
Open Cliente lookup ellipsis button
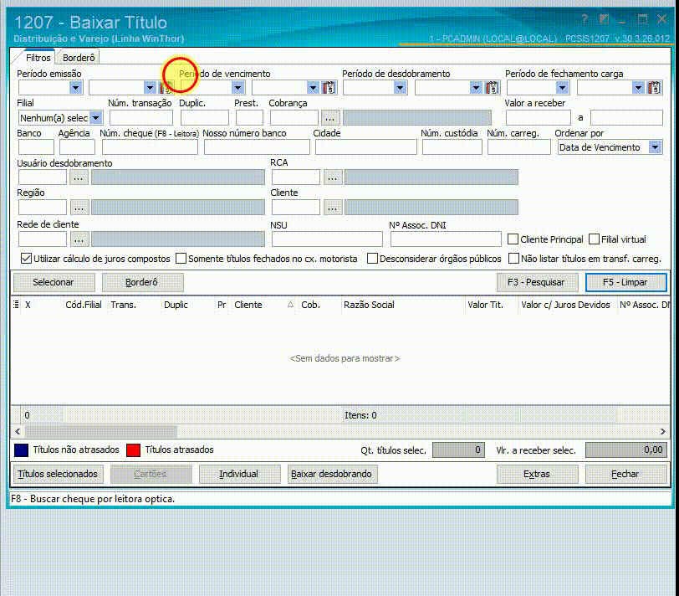click(332, 208)
